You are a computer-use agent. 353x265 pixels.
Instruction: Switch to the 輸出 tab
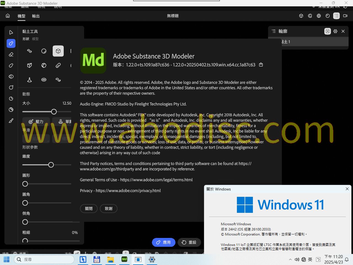tap(36, 16)
